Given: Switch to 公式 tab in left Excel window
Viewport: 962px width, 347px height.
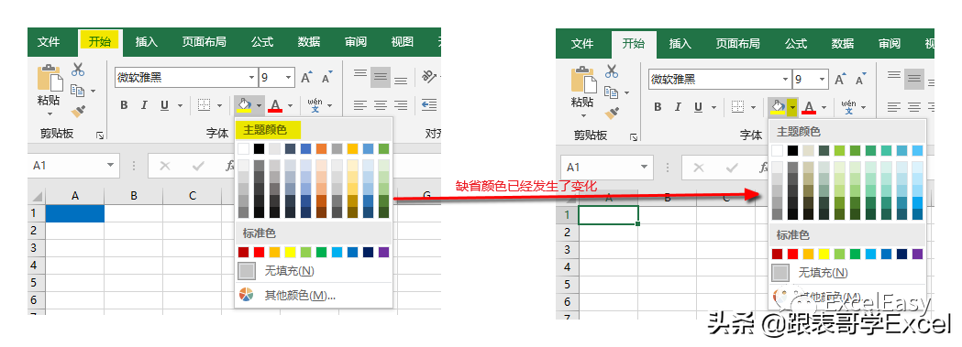Looking at the screenshot, I should coord(262,41).
